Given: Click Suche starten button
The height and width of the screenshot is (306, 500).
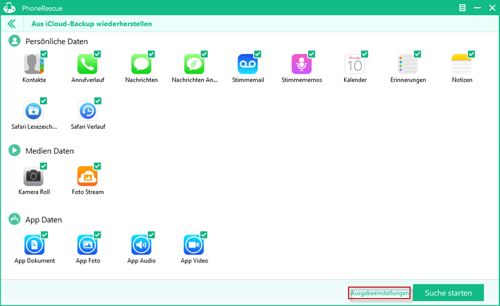Looking at the screenshot, I should click(x=448, y=293).
